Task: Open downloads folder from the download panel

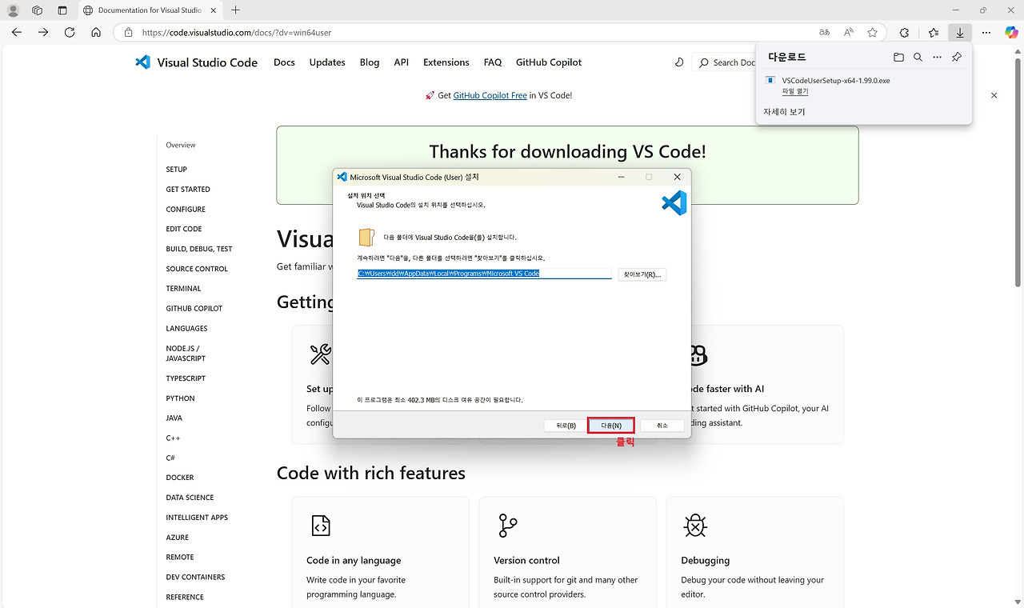Action: pyautogui.click(x=898, y=58)
